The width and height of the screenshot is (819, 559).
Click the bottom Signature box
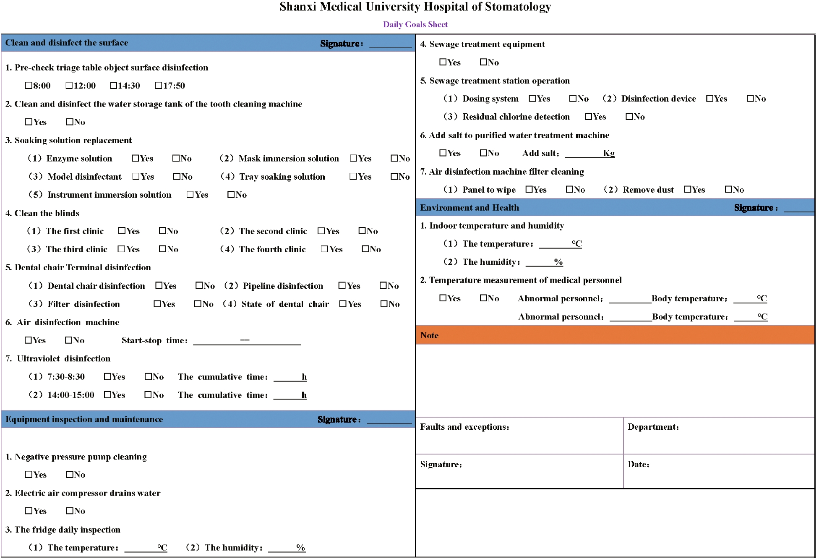519,471
